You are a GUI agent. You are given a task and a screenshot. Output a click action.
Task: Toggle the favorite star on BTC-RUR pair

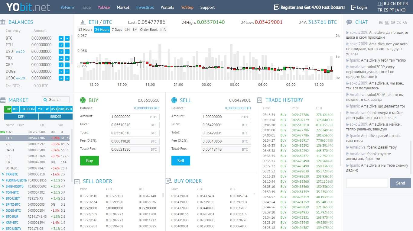click(3, 217)
